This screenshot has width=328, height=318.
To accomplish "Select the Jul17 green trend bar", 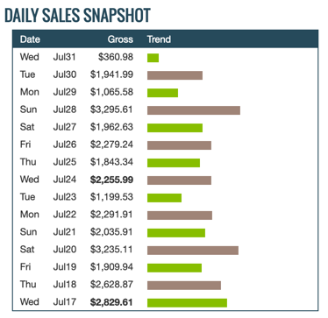I will [x=187, y=303].
